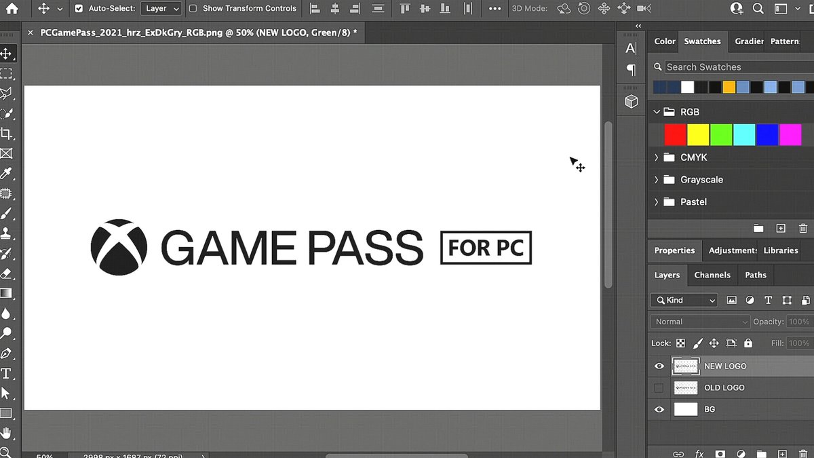Open the Character panel icon
The image size is (814, 458).
pos(631,48)
